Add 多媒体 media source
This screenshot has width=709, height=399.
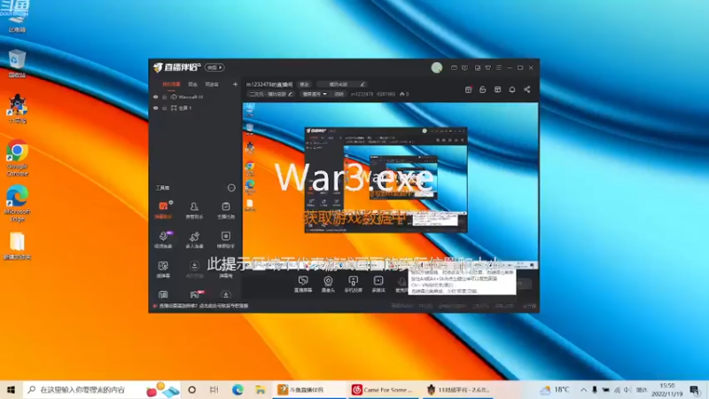pyautogui.click(x=378, y=284)
